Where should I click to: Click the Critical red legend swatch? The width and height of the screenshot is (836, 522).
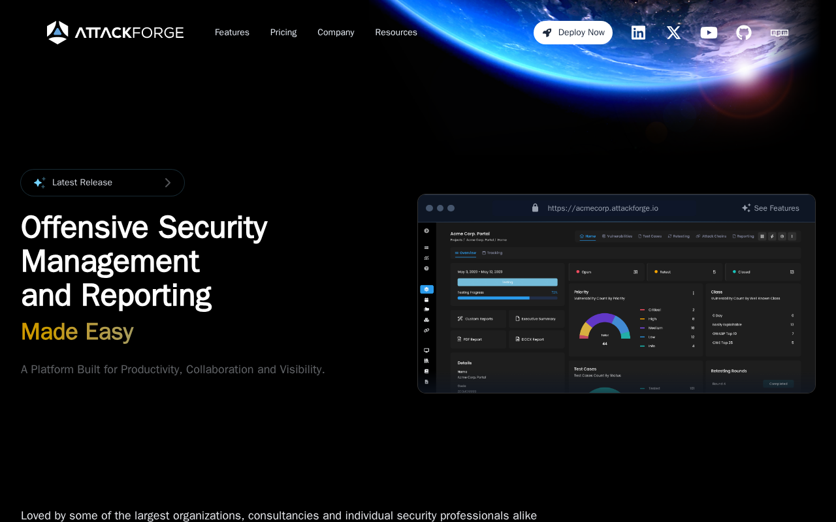643,310
